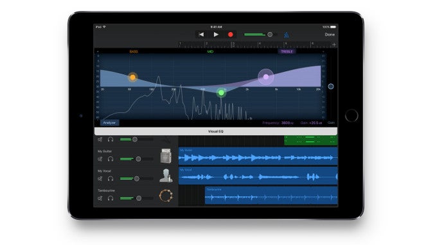
Task: Click bar 5 on the timeline ruler
Action: (286, 44)
